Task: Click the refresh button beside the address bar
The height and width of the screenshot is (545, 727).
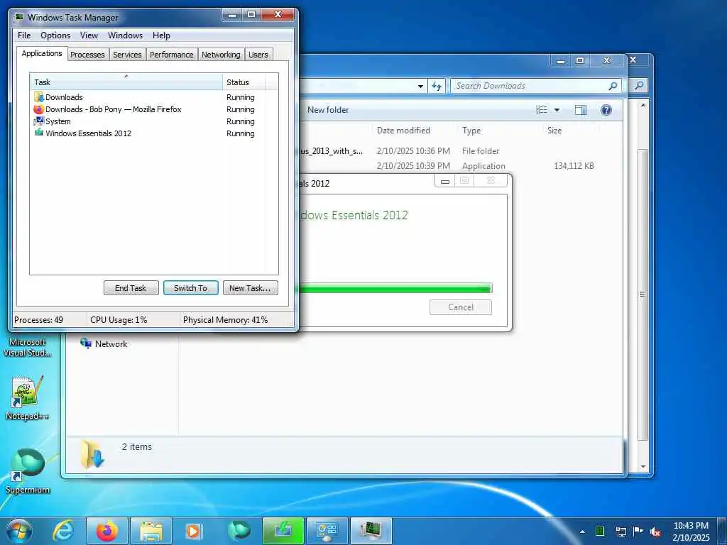Action: pyautogui.click(x=437, y=86)
